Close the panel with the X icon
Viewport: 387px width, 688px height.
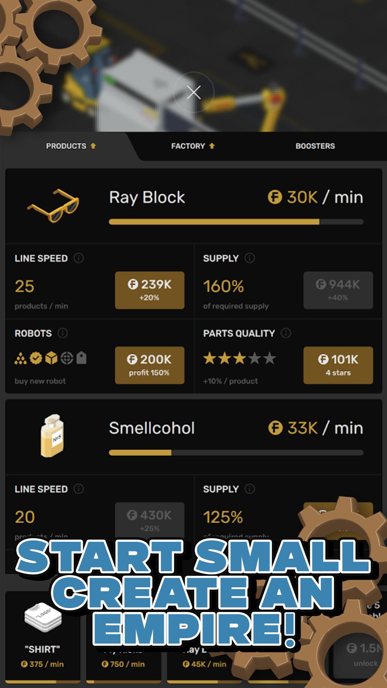click(x=193, y=92)
